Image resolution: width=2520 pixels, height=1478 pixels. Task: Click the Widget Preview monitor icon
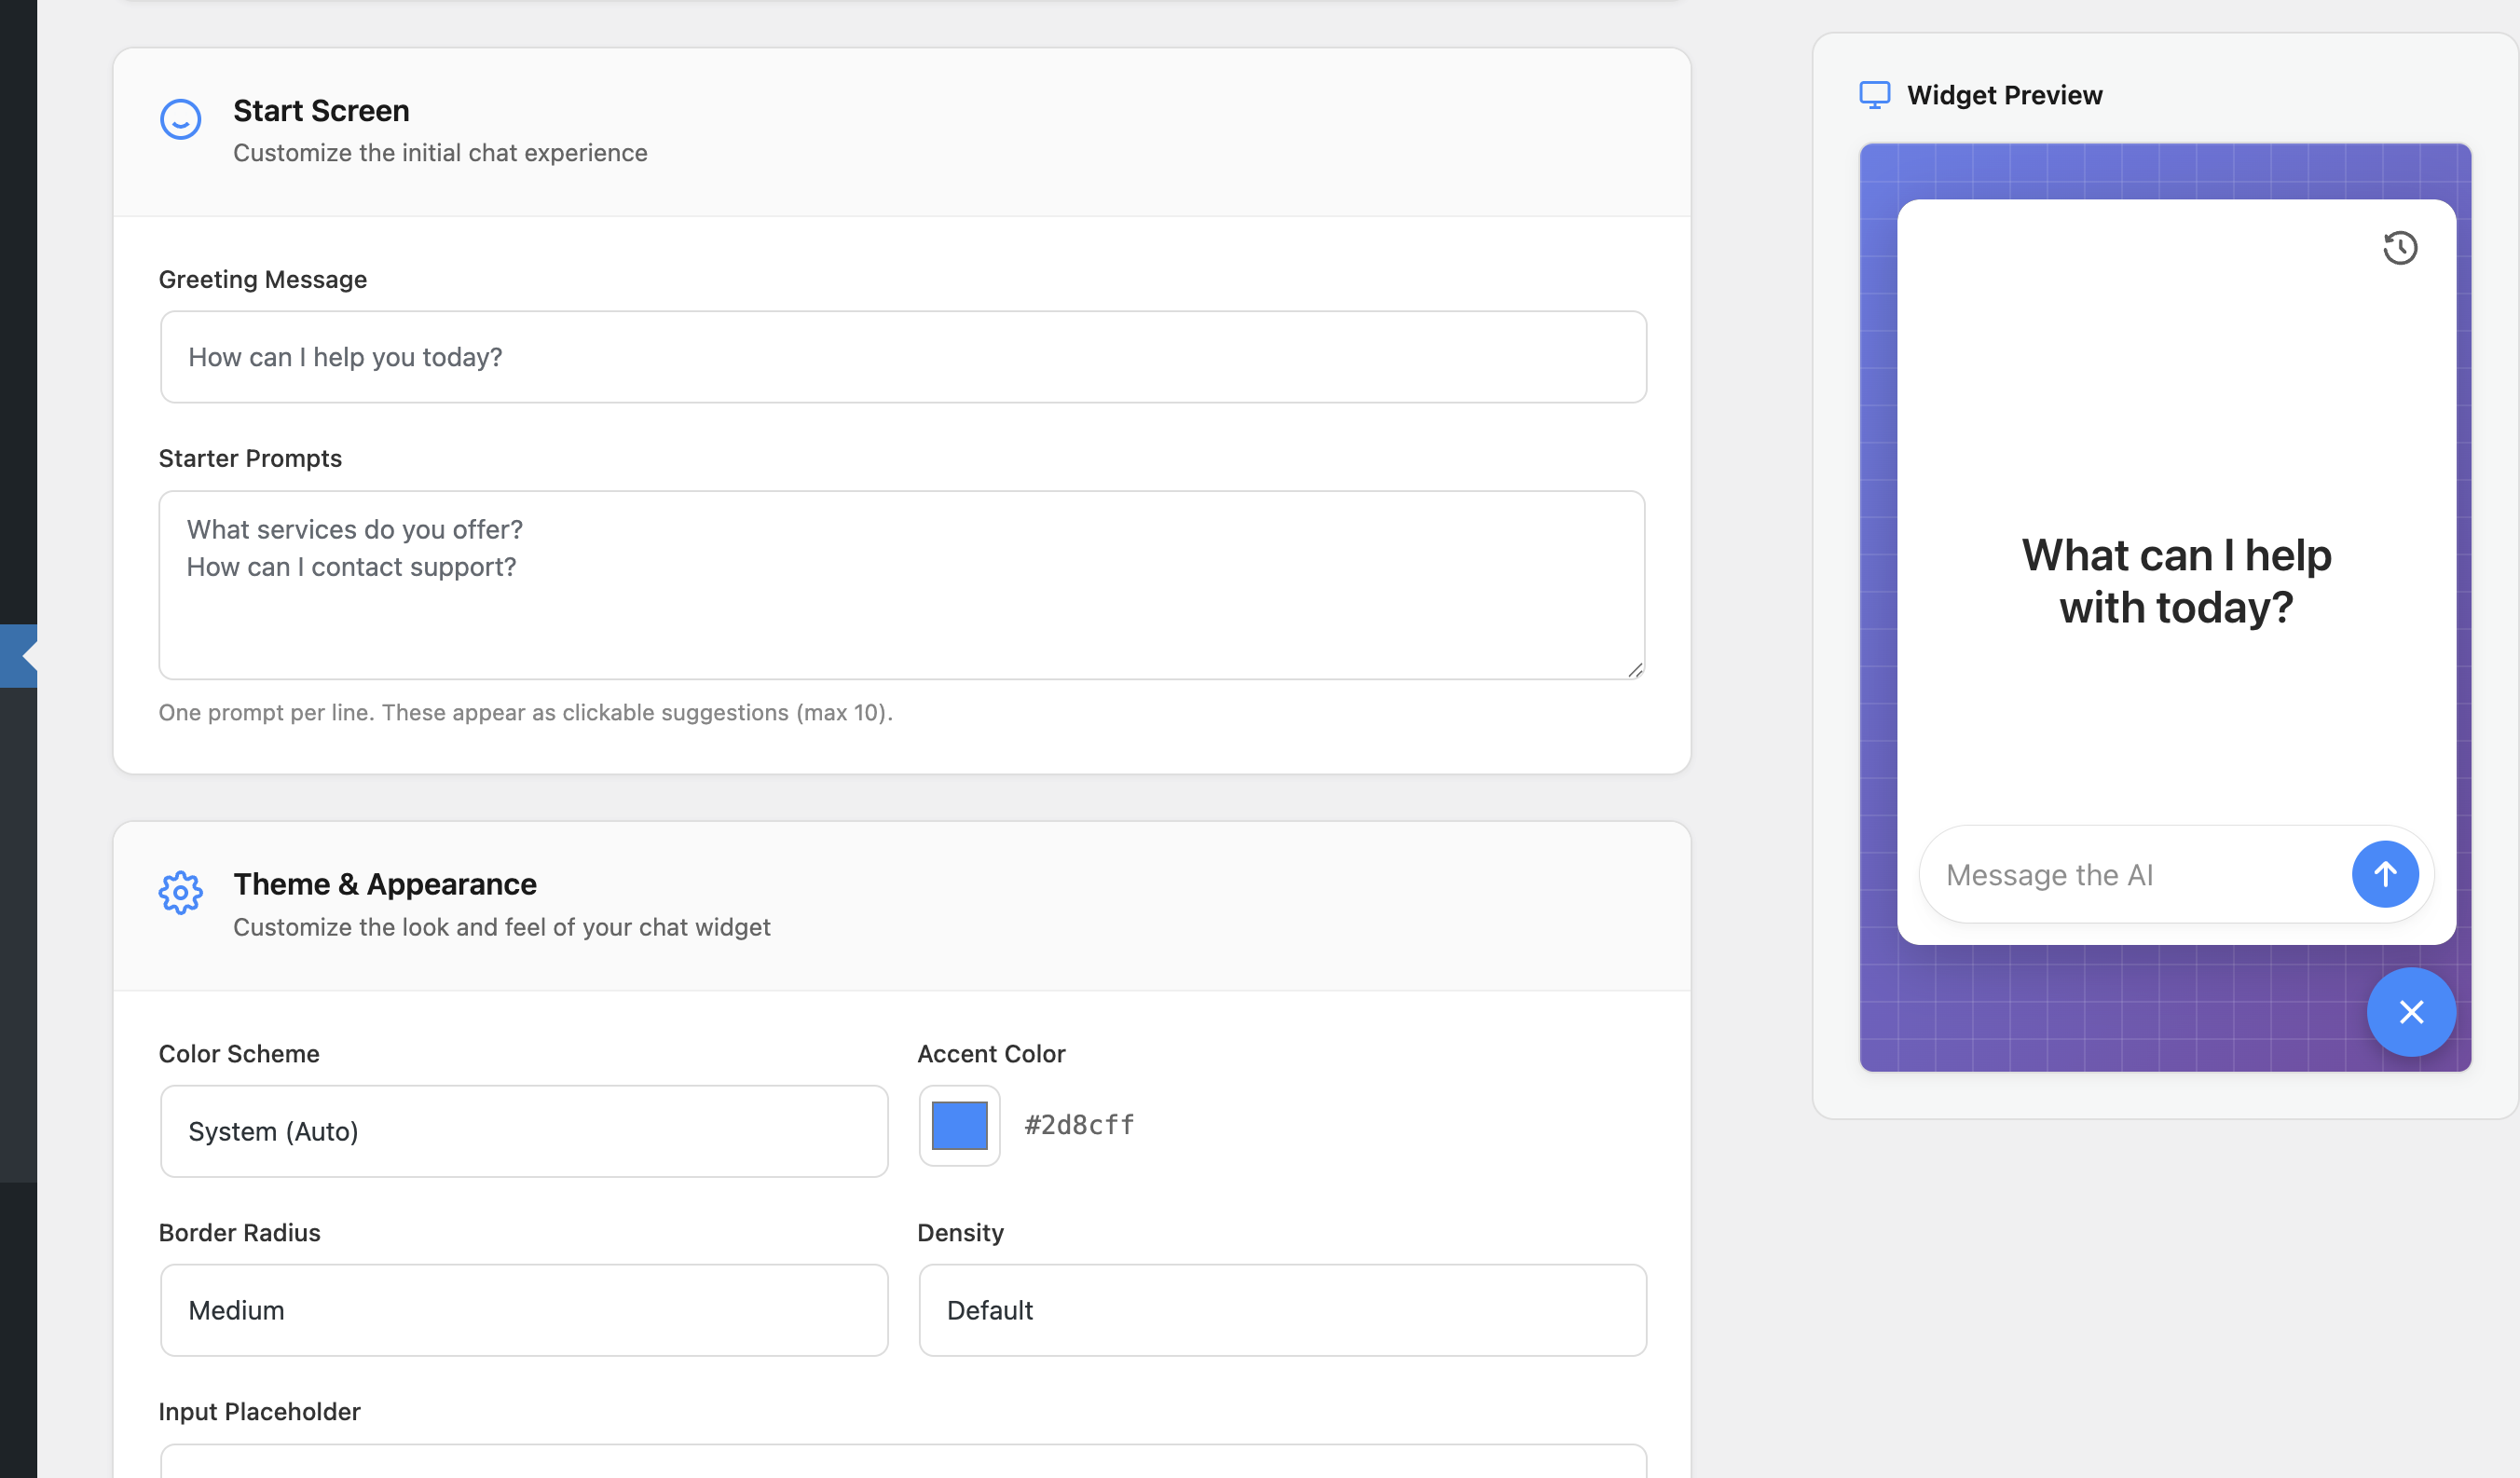pos(1874,95)
